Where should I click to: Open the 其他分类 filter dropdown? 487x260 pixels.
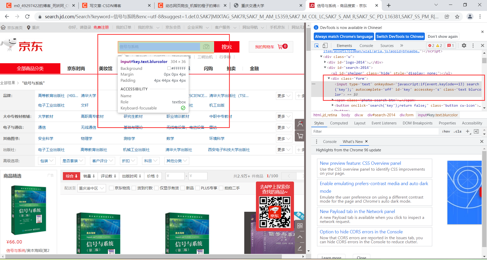click(x=177, y=161)
